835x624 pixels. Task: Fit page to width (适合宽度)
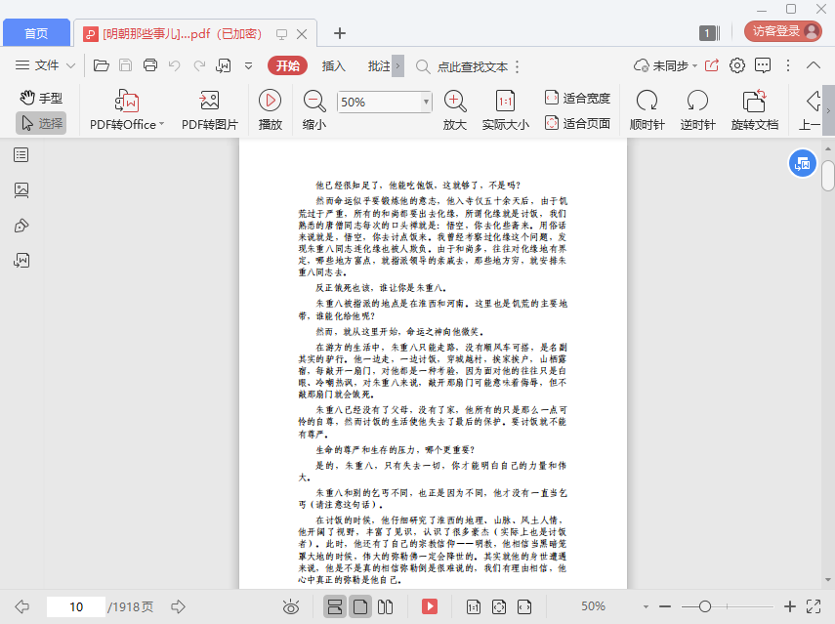pyautogui.click(x=577, y=98)
